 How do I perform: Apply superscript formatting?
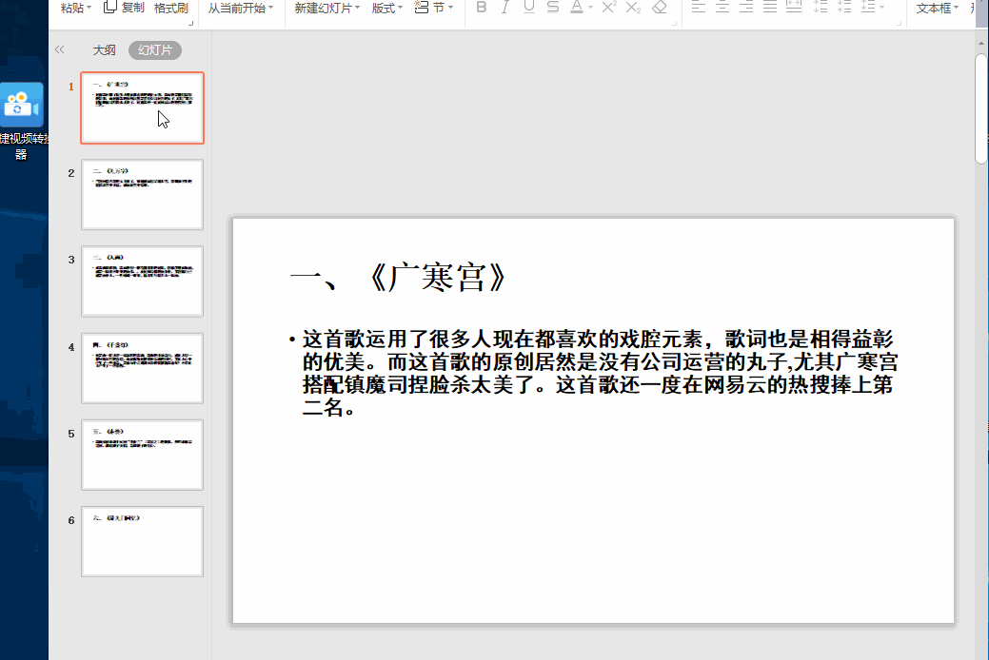tap(609, 8)
